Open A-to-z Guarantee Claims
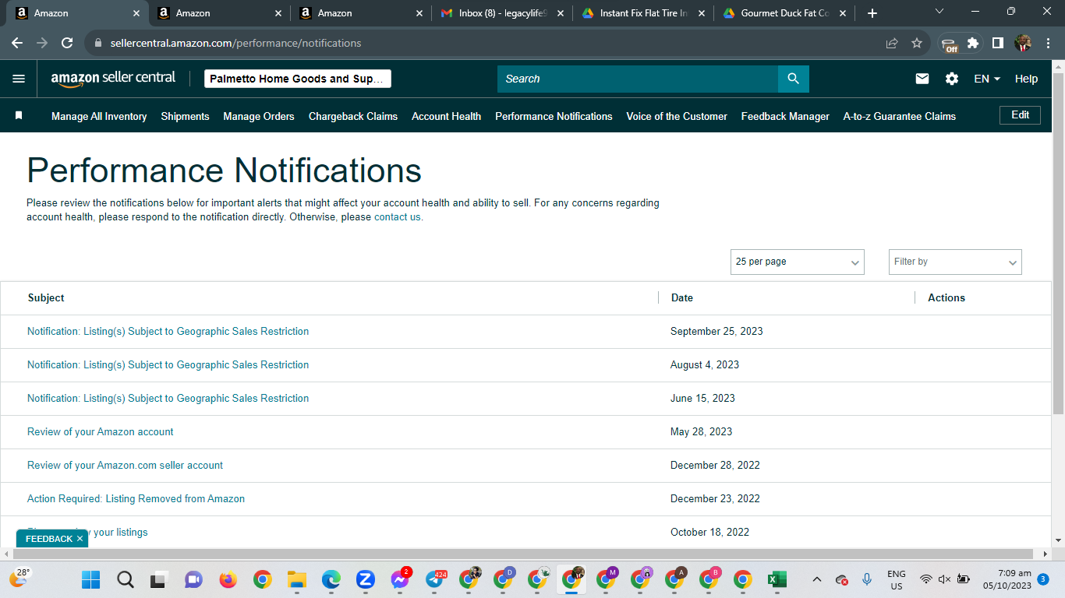 pyautogui.click(x=899, y=116)
